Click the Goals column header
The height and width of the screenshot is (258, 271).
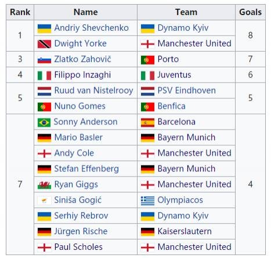(x=250, y=12)
